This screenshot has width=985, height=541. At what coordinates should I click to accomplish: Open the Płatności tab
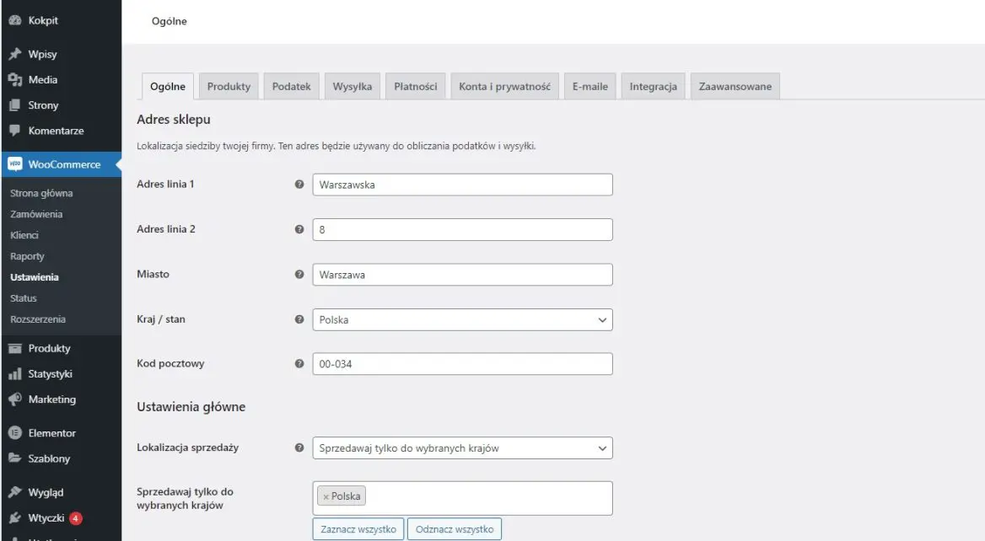415,85
